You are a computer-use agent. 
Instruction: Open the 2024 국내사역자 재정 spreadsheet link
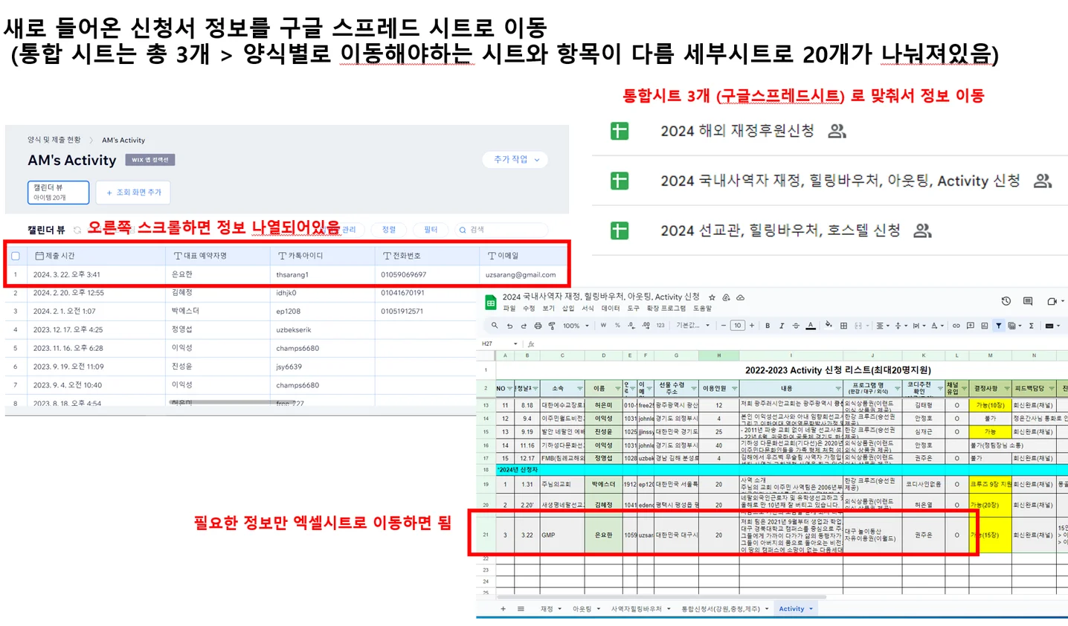pyautogui.click(x=840, y=181)
